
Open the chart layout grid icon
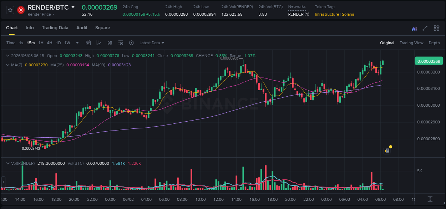[x=436, y=28]
